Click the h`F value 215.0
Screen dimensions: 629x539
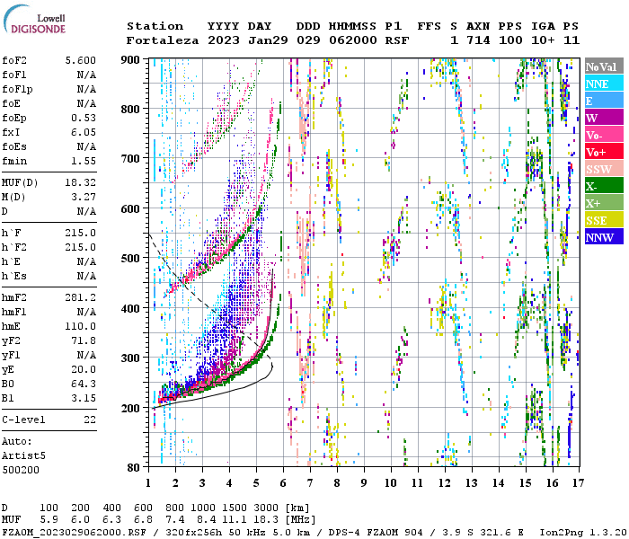(81, 233)
